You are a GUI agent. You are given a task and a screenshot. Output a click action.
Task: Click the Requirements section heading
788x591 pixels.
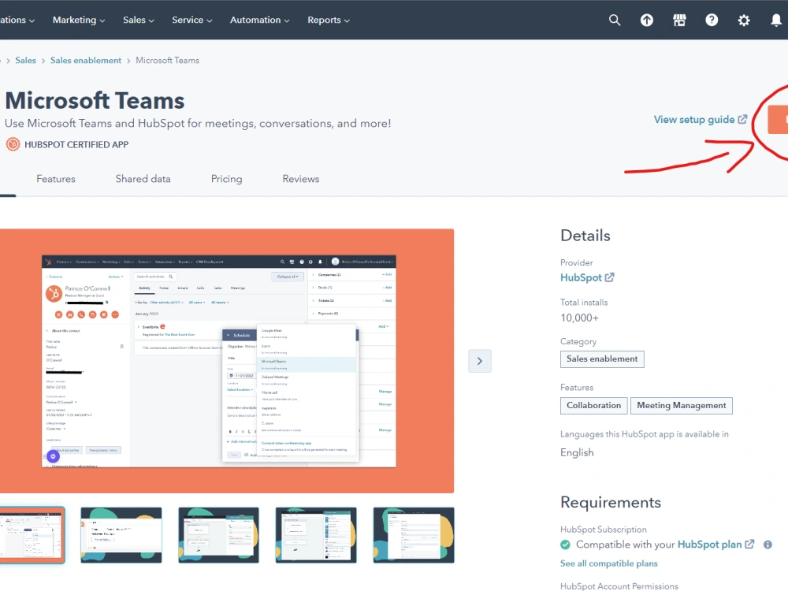[x=611, y=503]
